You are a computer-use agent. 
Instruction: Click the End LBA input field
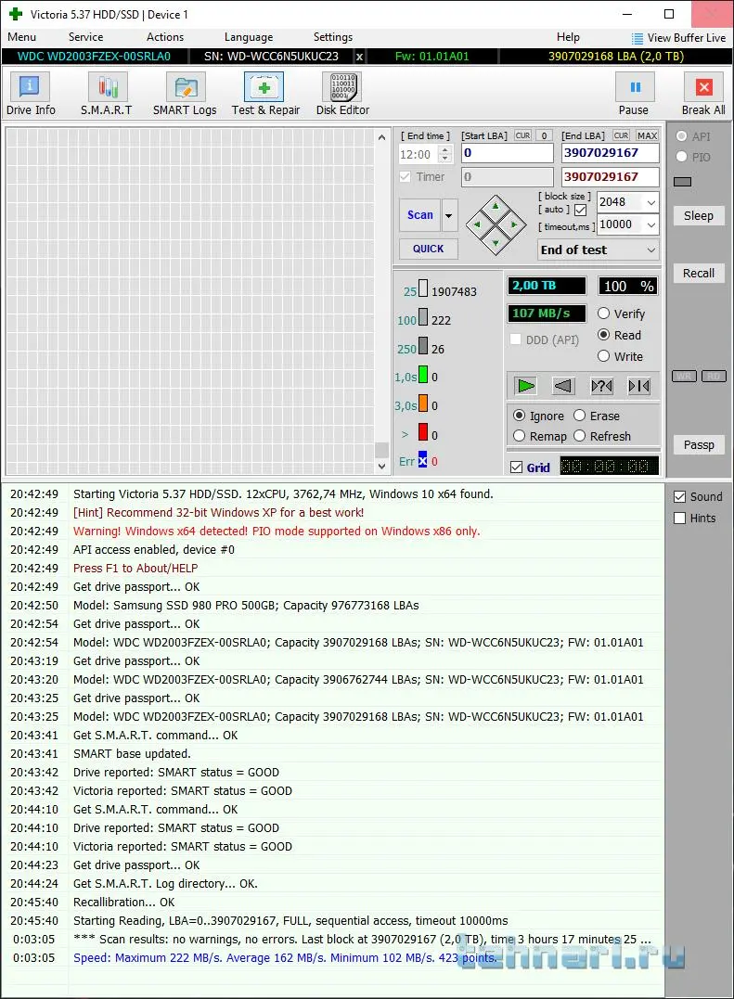[610, 153]
